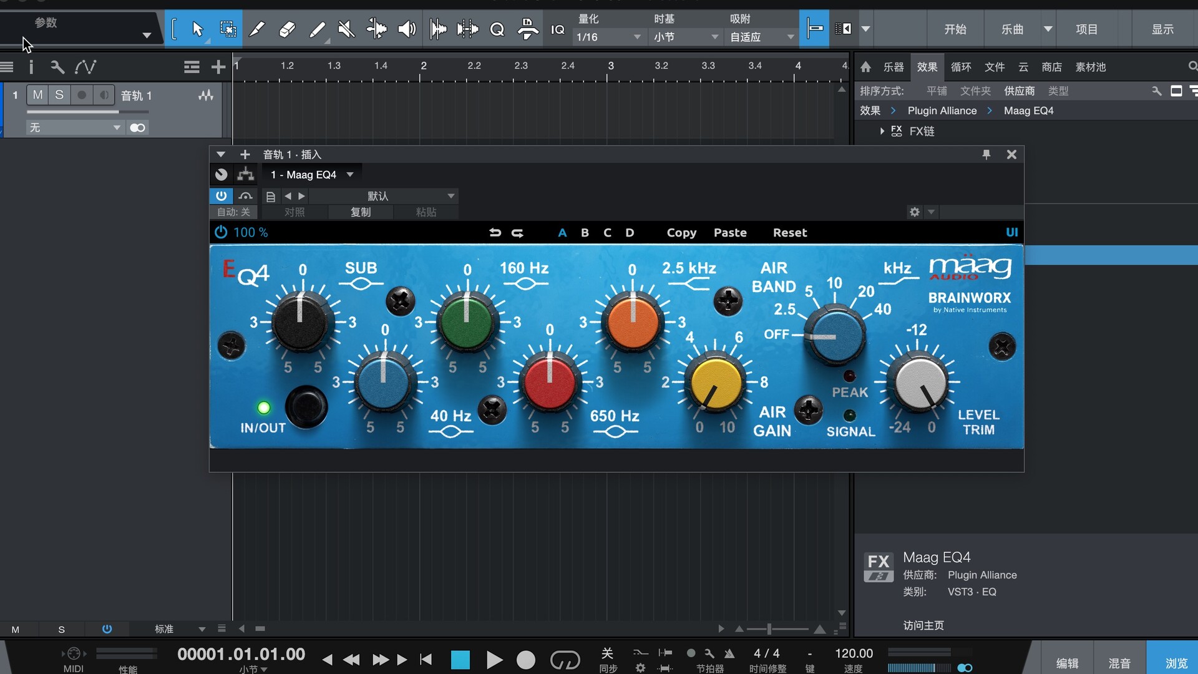Click the undo arrow in Maag toolbar
1198x674 pixels.
495,233
